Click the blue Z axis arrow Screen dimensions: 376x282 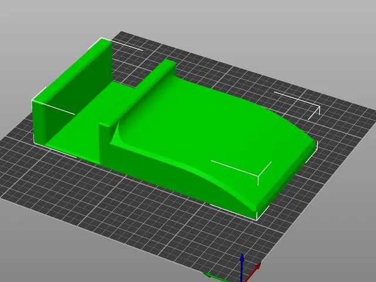[242, 267]
